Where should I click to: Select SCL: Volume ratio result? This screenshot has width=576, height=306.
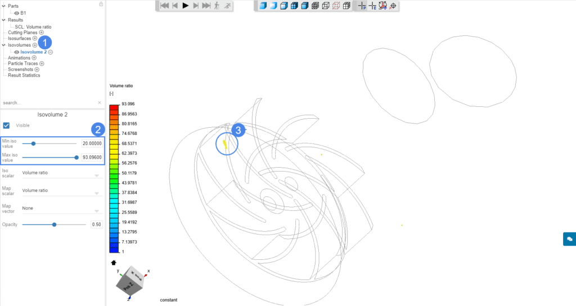(33, 27)
